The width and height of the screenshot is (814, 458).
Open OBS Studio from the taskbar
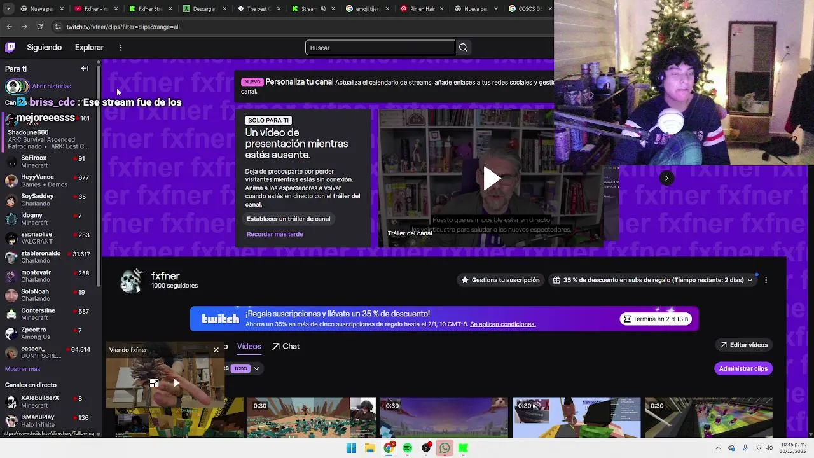[x=425, y=448]
